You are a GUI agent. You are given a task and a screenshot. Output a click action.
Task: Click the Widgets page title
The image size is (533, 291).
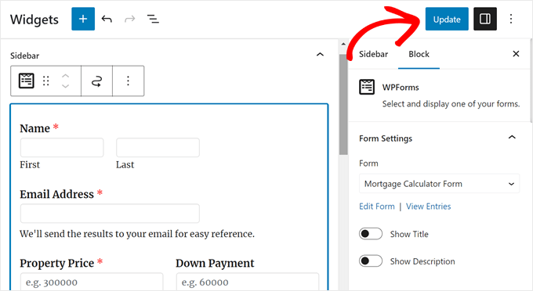pos(34,20)
